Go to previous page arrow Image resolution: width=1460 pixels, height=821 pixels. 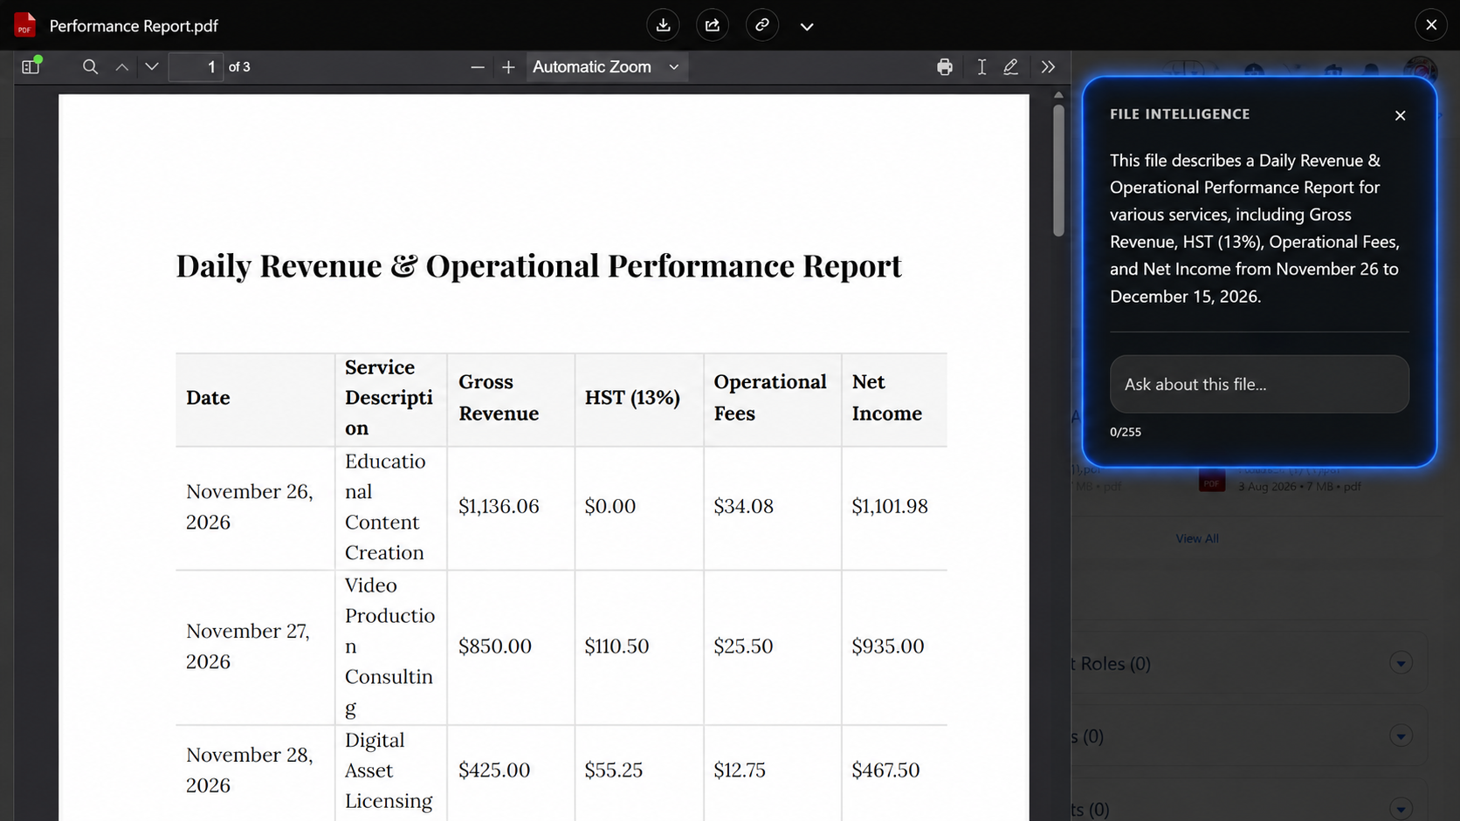click(122, 66)
